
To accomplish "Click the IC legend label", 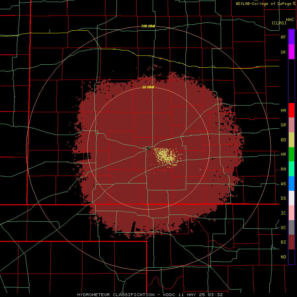I will (283, 213).
